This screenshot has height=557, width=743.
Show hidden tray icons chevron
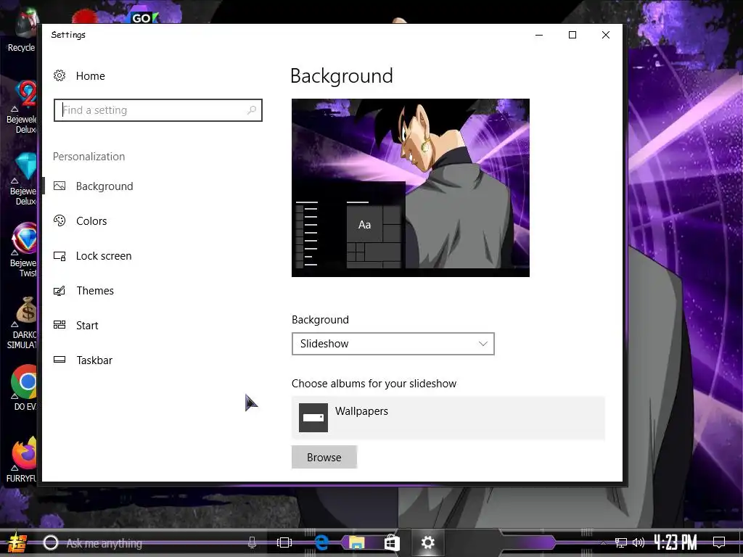click(603, 543)
